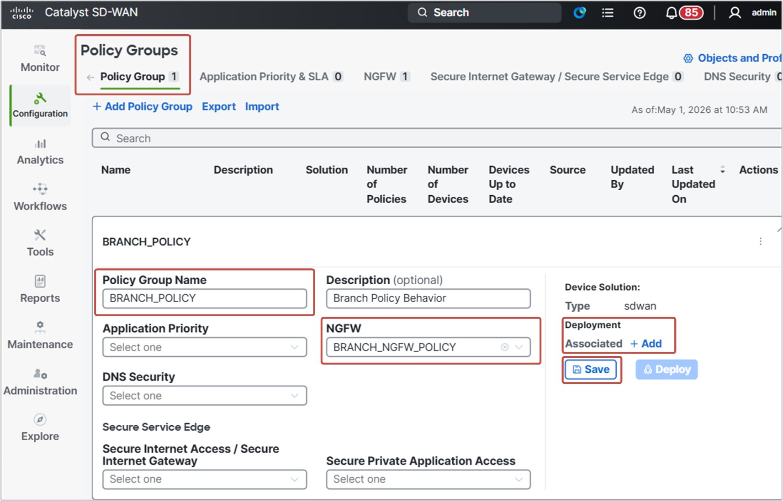
Task: Open Administration in the sidebar
Action: pyautogui.click(x=40, y=382)
